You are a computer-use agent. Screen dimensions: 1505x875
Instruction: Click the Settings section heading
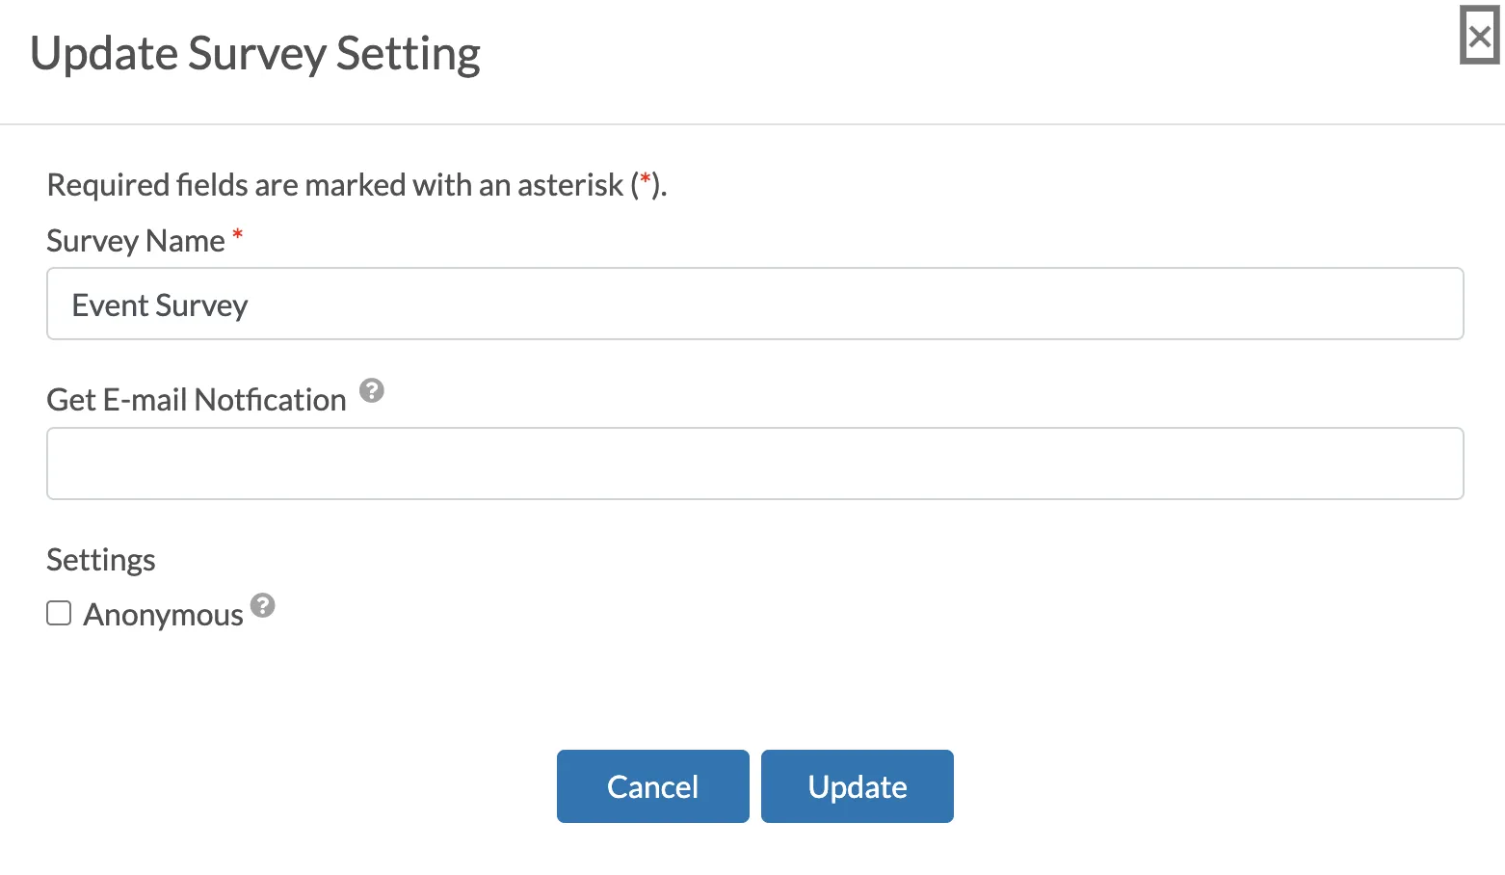pyautogui.click(x=101, y=560)
